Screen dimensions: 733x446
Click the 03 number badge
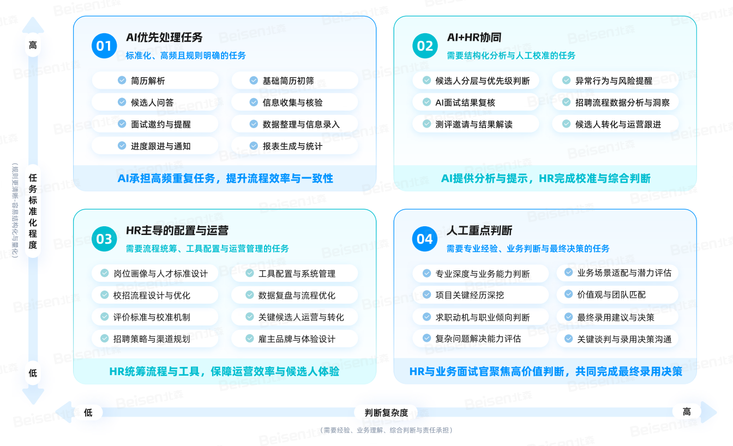[x=104, y=239]
